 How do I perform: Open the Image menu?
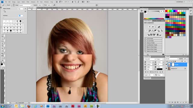pyautogui.click(x=14, y=2)
